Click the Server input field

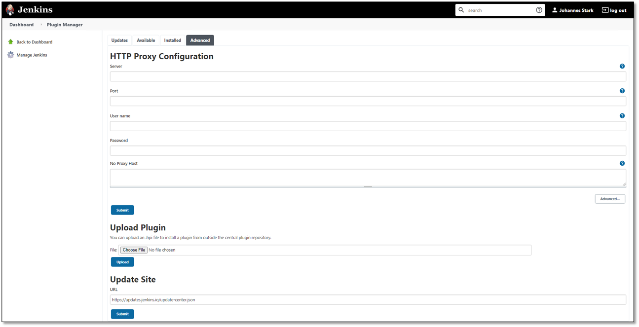click(368, 76)
